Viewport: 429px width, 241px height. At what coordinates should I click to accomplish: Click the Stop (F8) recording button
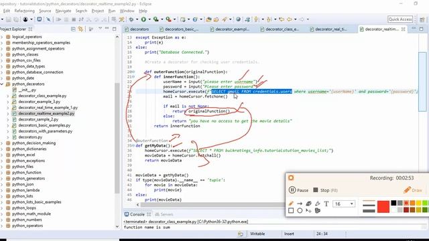coord(325,190)
